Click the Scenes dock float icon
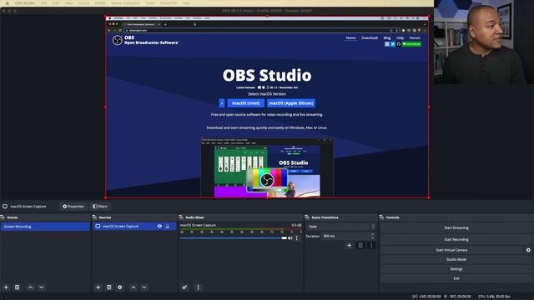534x300 pixels. (3, 217)
